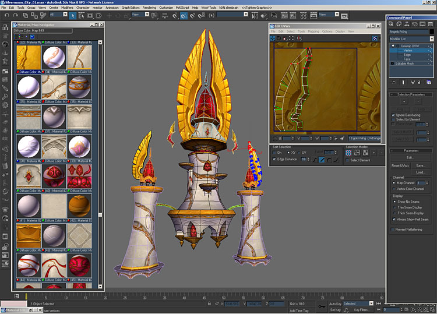
Task: Toggle the Ignore Backfacing checkbox
Action: [x=393, y=115]
